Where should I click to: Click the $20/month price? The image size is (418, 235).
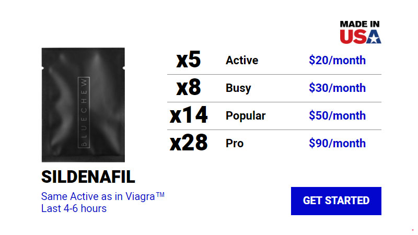tap(337, 60)
